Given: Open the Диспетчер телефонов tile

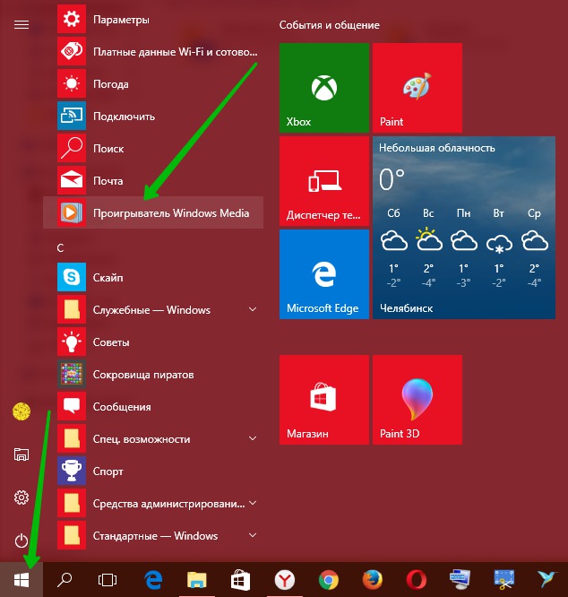Looking at the screenshot, I should coord(324,181).
